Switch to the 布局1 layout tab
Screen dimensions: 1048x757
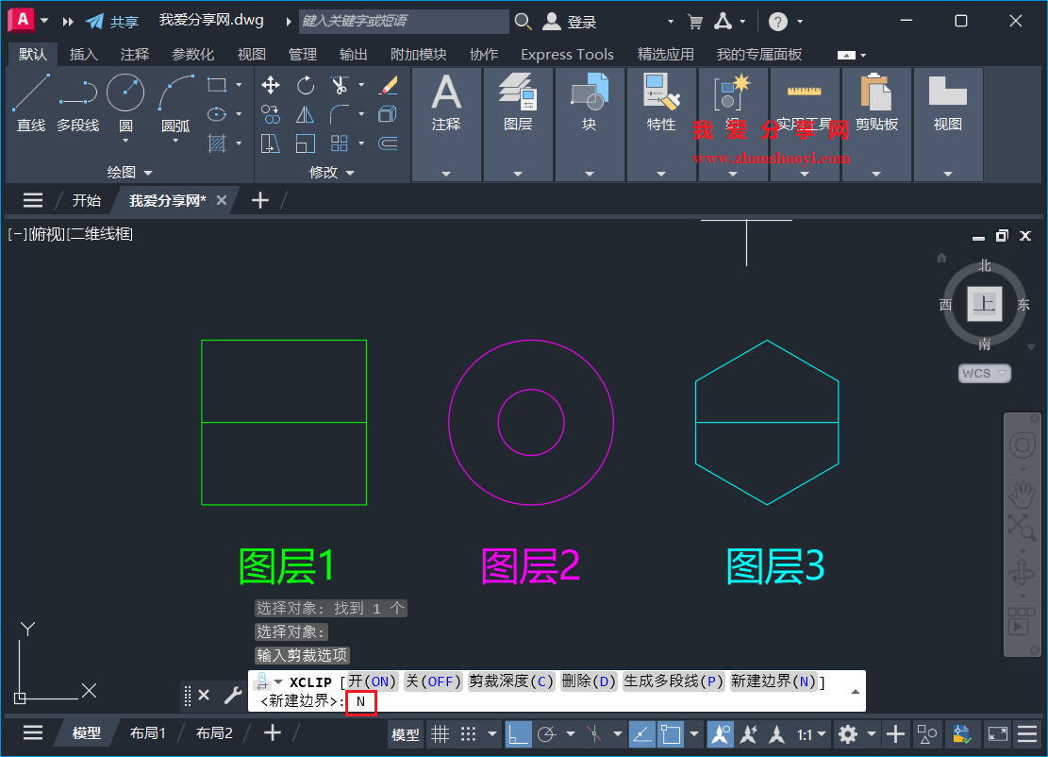(x=148, y=732)
